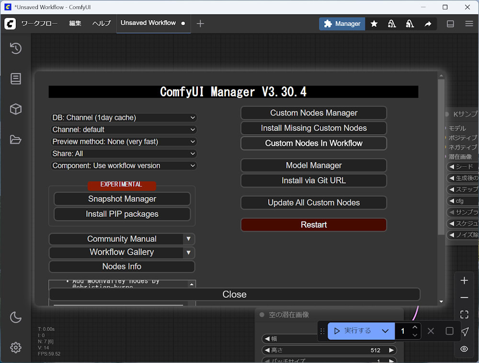
Task: Cancel current run with X icon
Action: [x=431, y=331]
